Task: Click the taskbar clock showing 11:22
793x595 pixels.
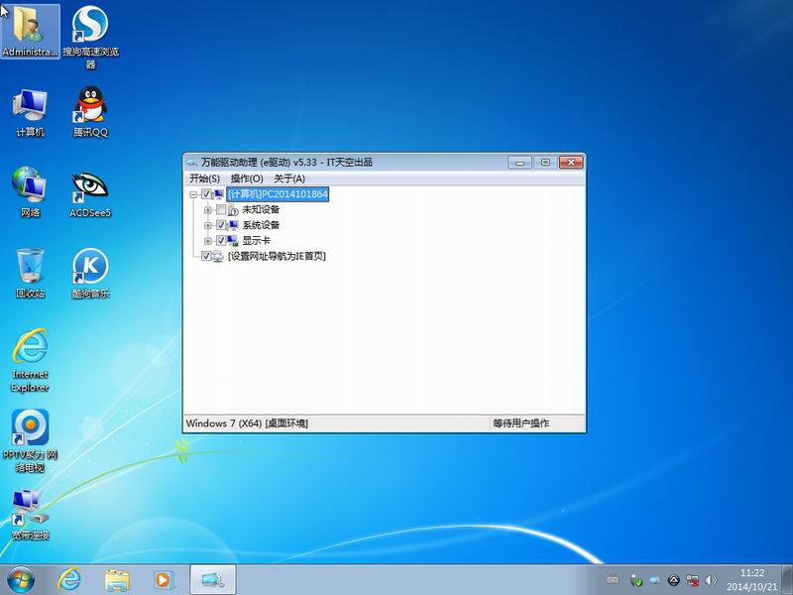Action: [x=751, y=578]
